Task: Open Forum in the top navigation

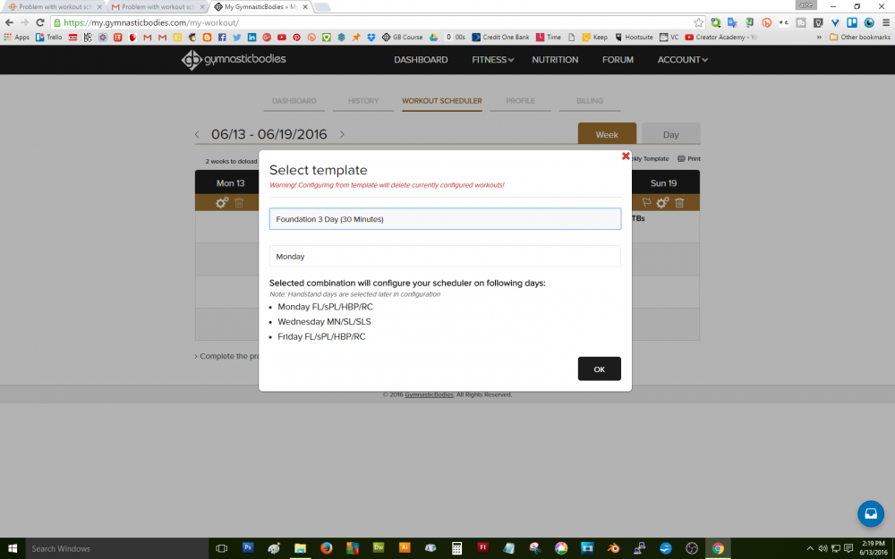Action: tap(618, 60)
